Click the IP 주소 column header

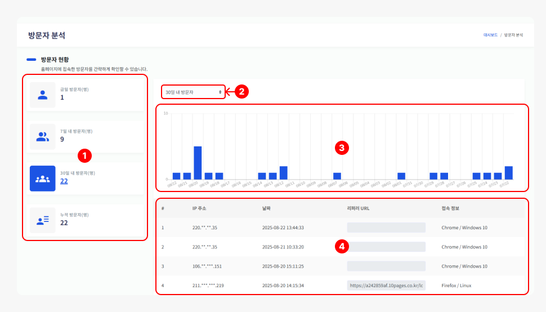(x=199, y=208)
